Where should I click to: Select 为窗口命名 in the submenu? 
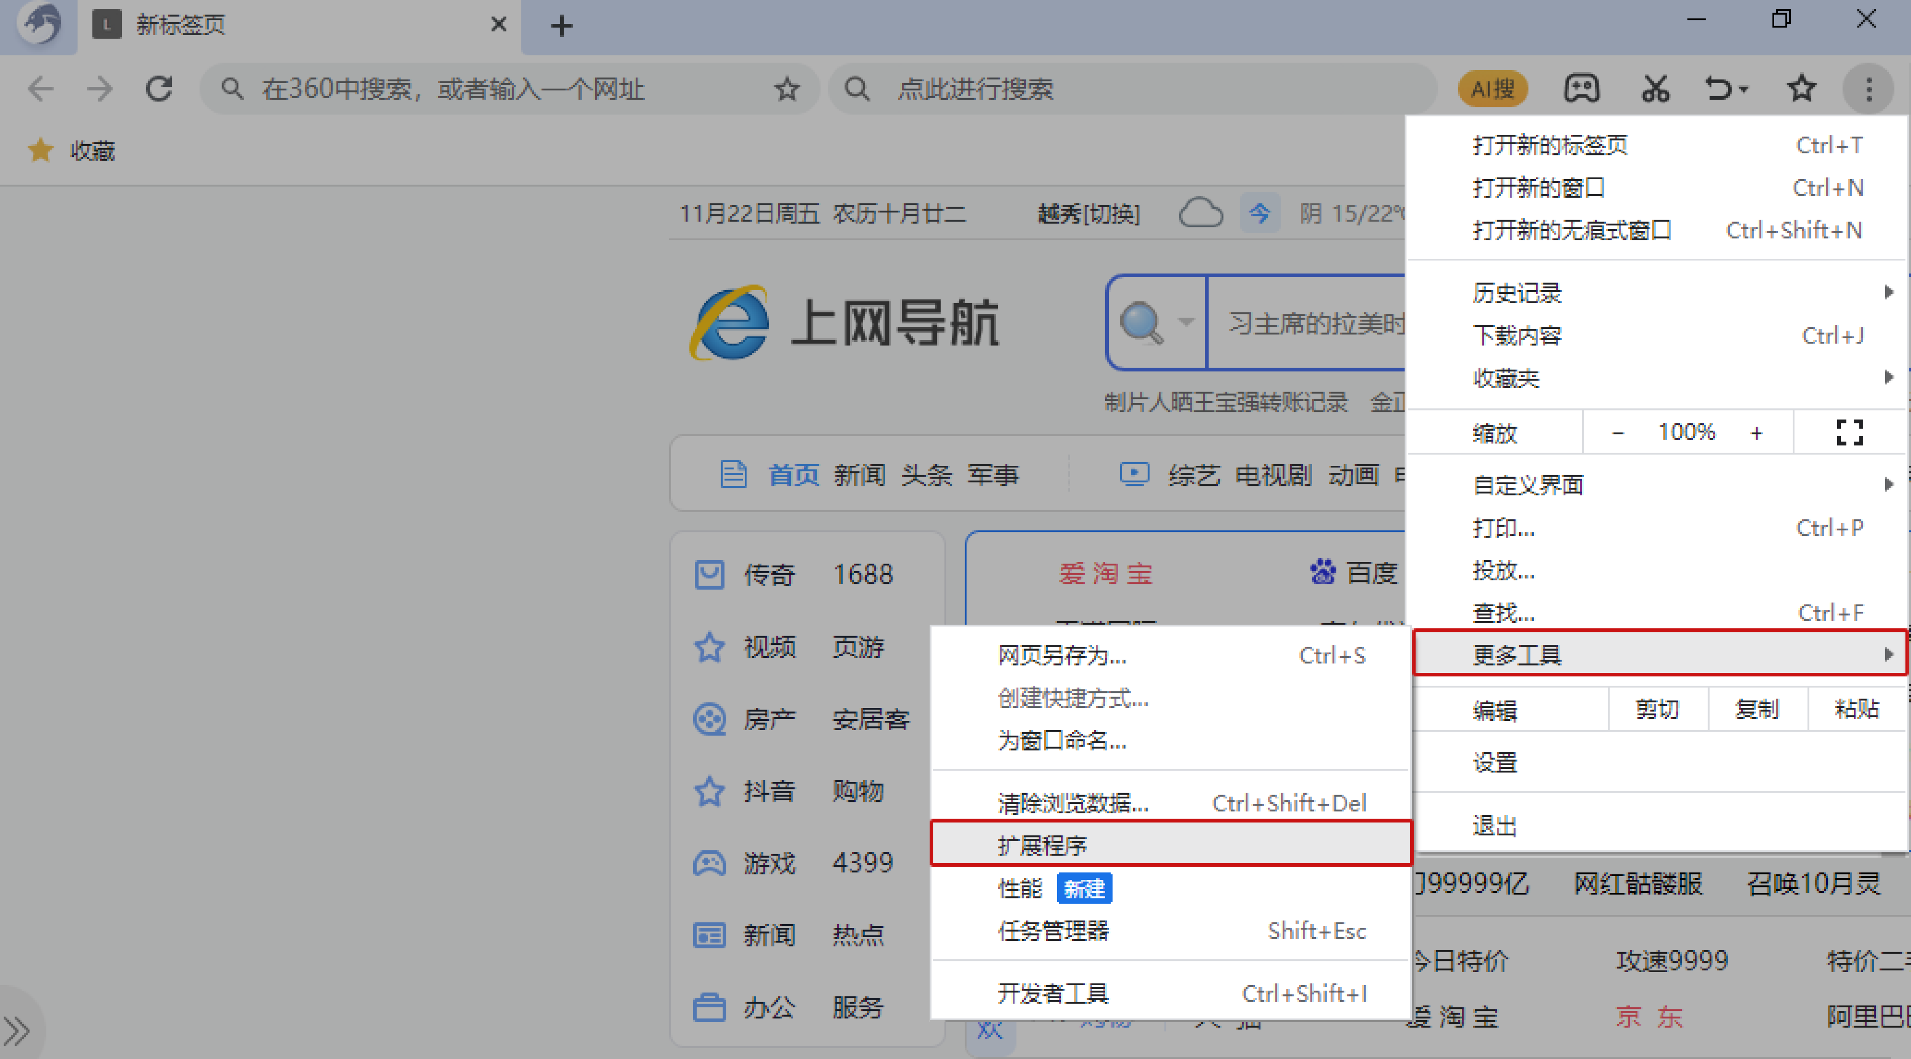click(x=1171, y=740)
